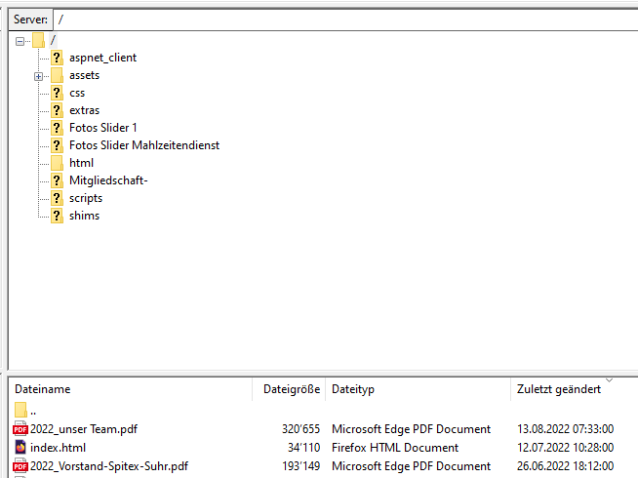Select file 2022_Vorstand-Spitex-Suhr.pdf
This screenshot has width=638, height=478.
coord(109,466)
